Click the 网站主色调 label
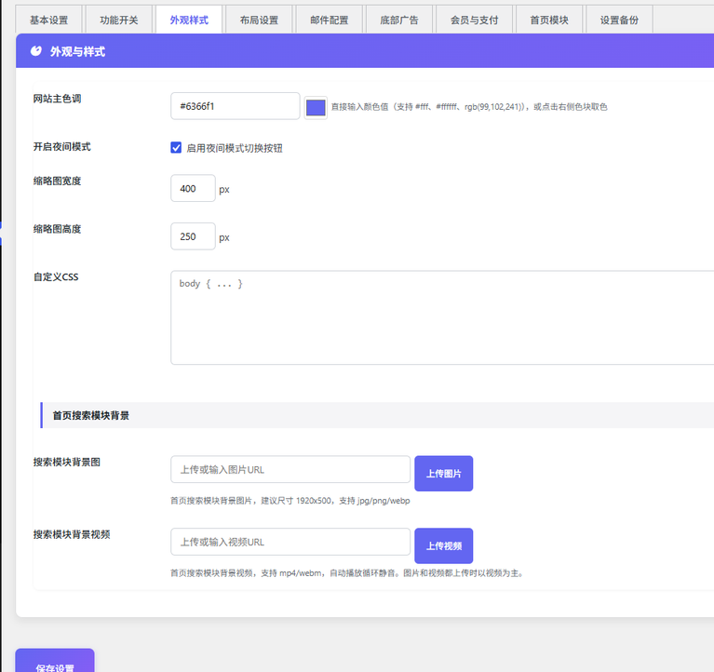 click(58, 99)
